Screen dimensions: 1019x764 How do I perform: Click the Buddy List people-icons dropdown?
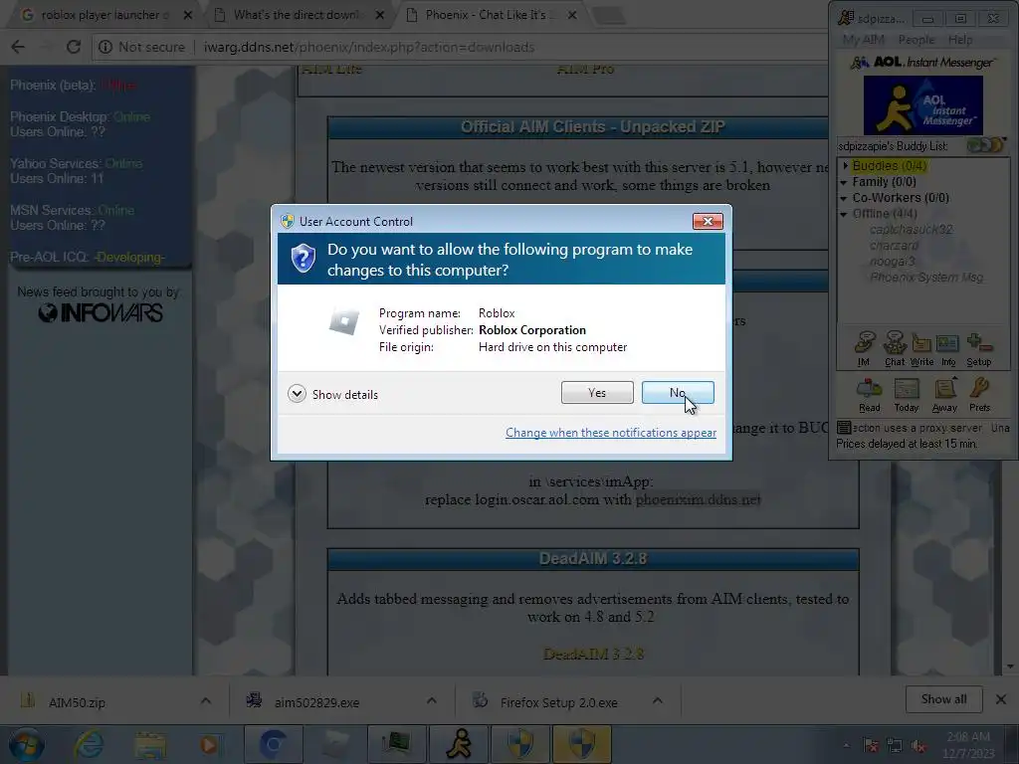coord(986,145)
